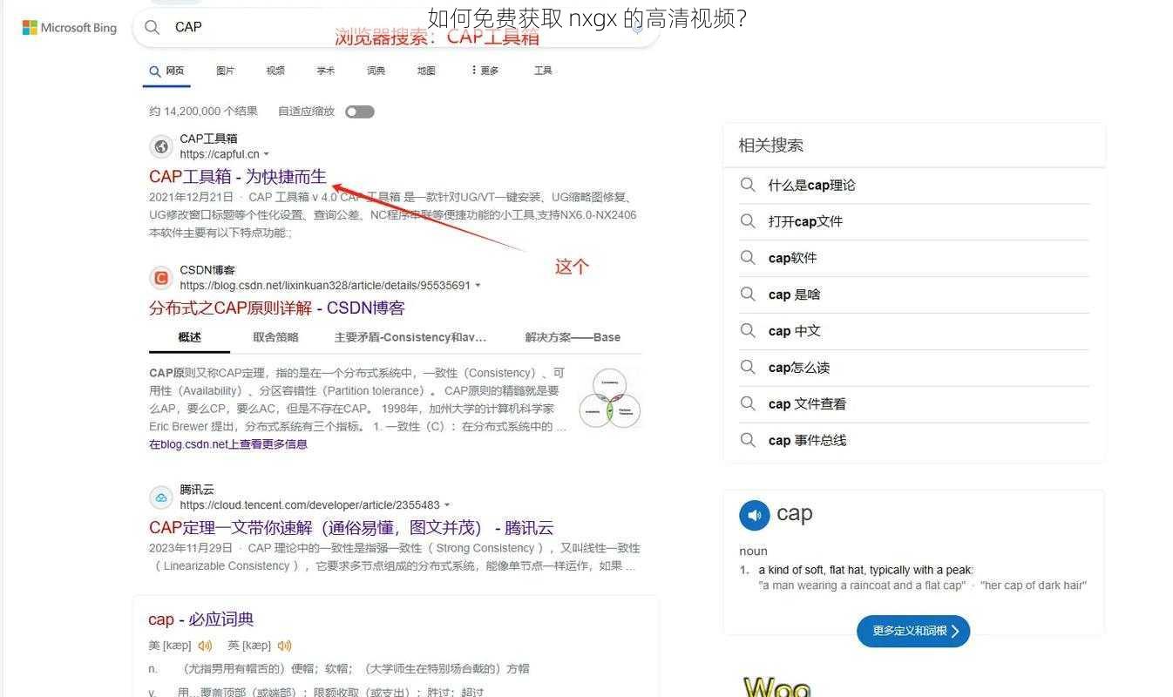The width and height of the screenshot is (1173, 697).
Task: Select the 取舍策略 tab in CSDN result
Action: [275, 337]
